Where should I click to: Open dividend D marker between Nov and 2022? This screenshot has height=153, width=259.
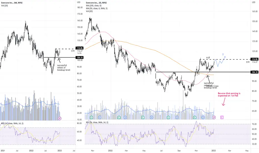(x=100, y=117)
